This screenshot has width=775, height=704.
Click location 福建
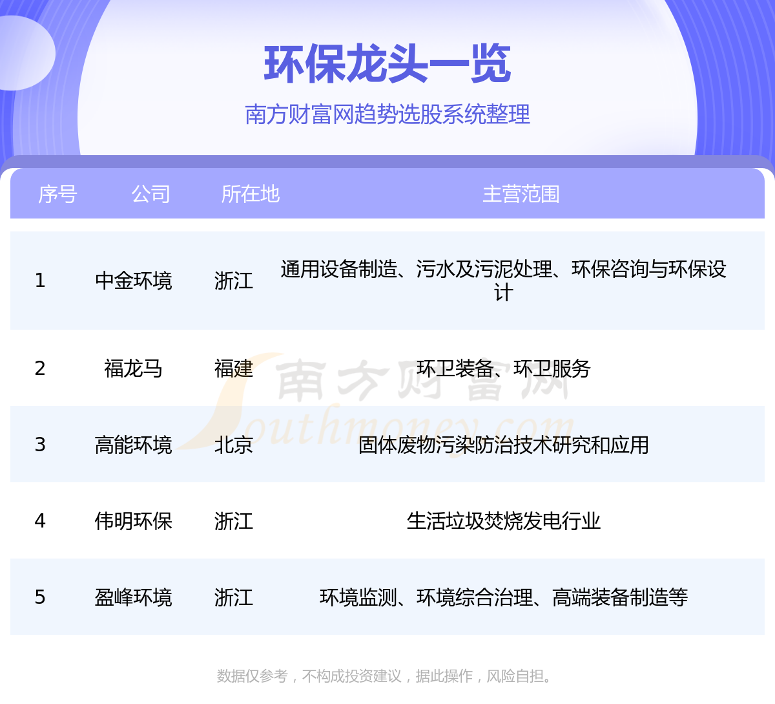click(234, 368)
